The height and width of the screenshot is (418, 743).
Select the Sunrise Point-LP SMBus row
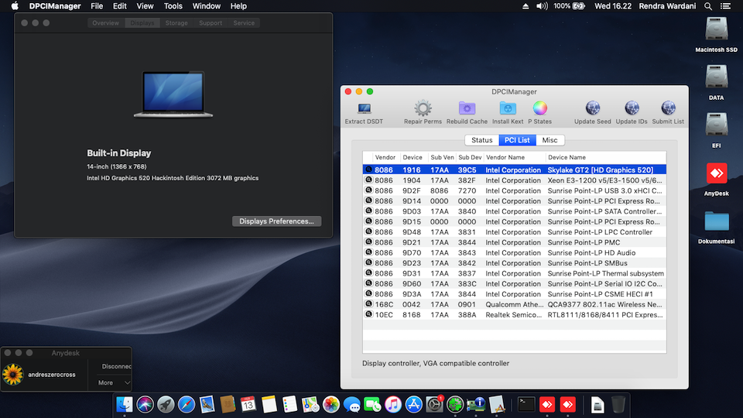point(515,263)
